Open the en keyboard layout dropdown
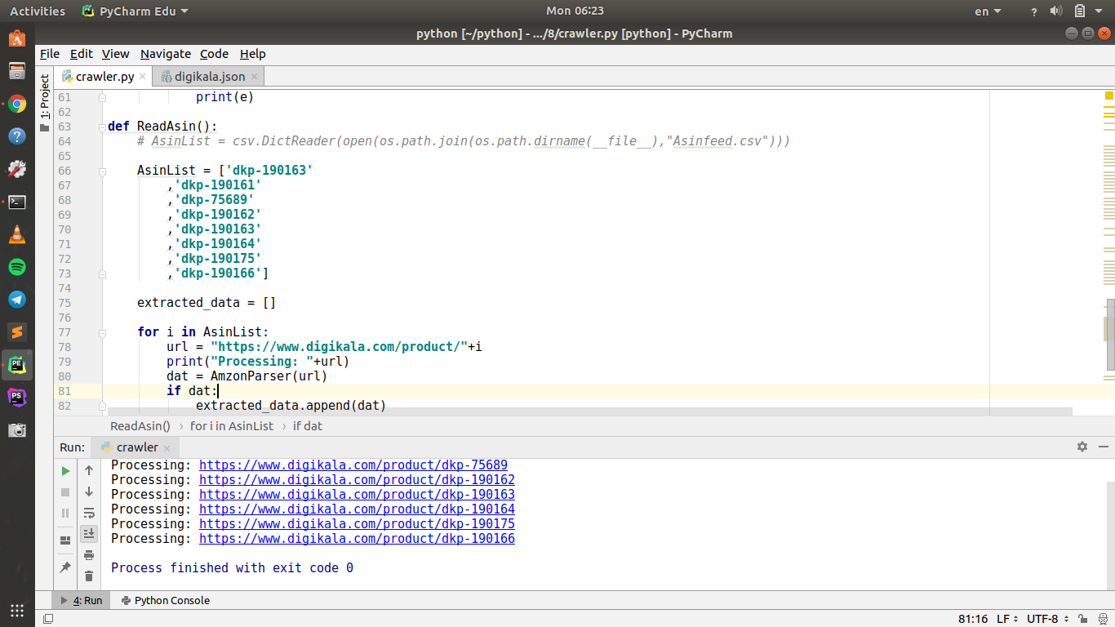The image size is (1115, 627). point(988,11)
